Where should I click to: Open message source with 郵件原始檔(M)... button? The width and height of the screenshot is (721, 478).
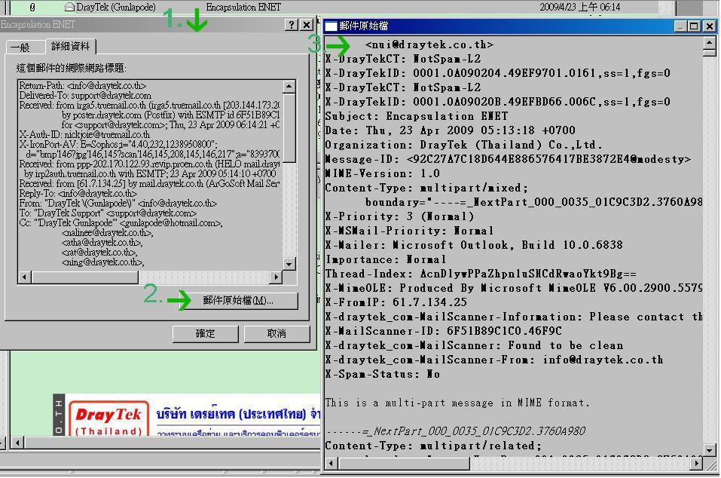click(x=238, y=300)
